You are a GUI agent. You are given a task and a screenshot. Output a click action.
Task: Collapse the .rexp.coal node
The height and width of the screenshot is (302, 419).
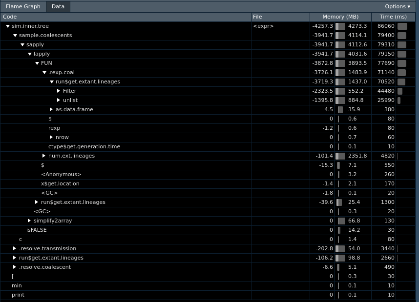click(44, 72)
